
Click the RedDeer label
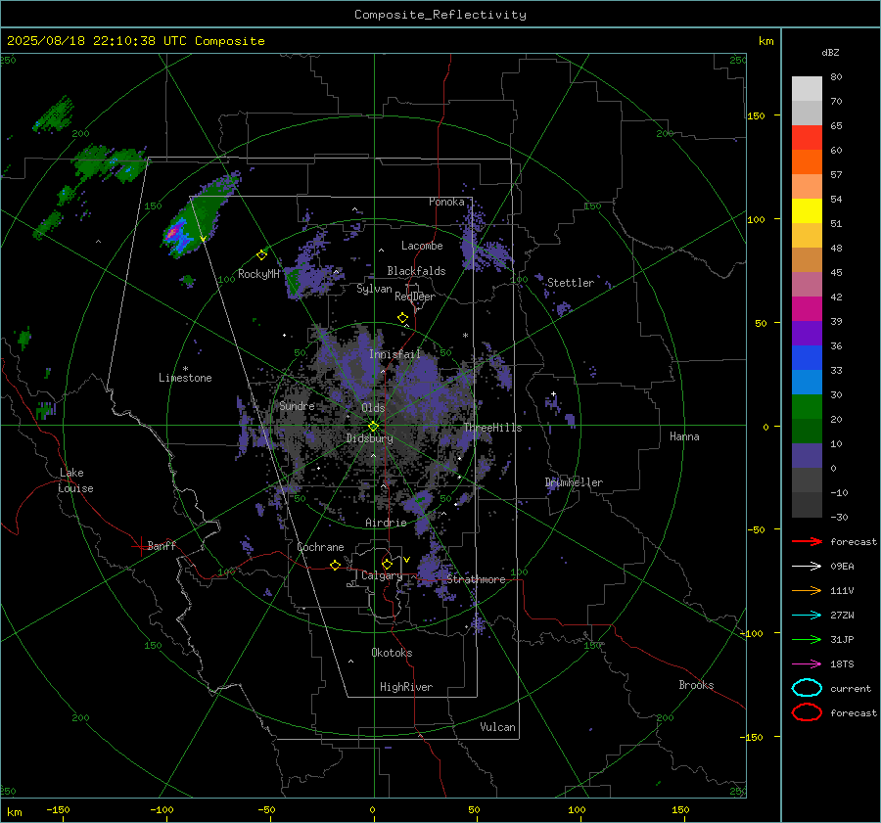[x=415, y=297]
